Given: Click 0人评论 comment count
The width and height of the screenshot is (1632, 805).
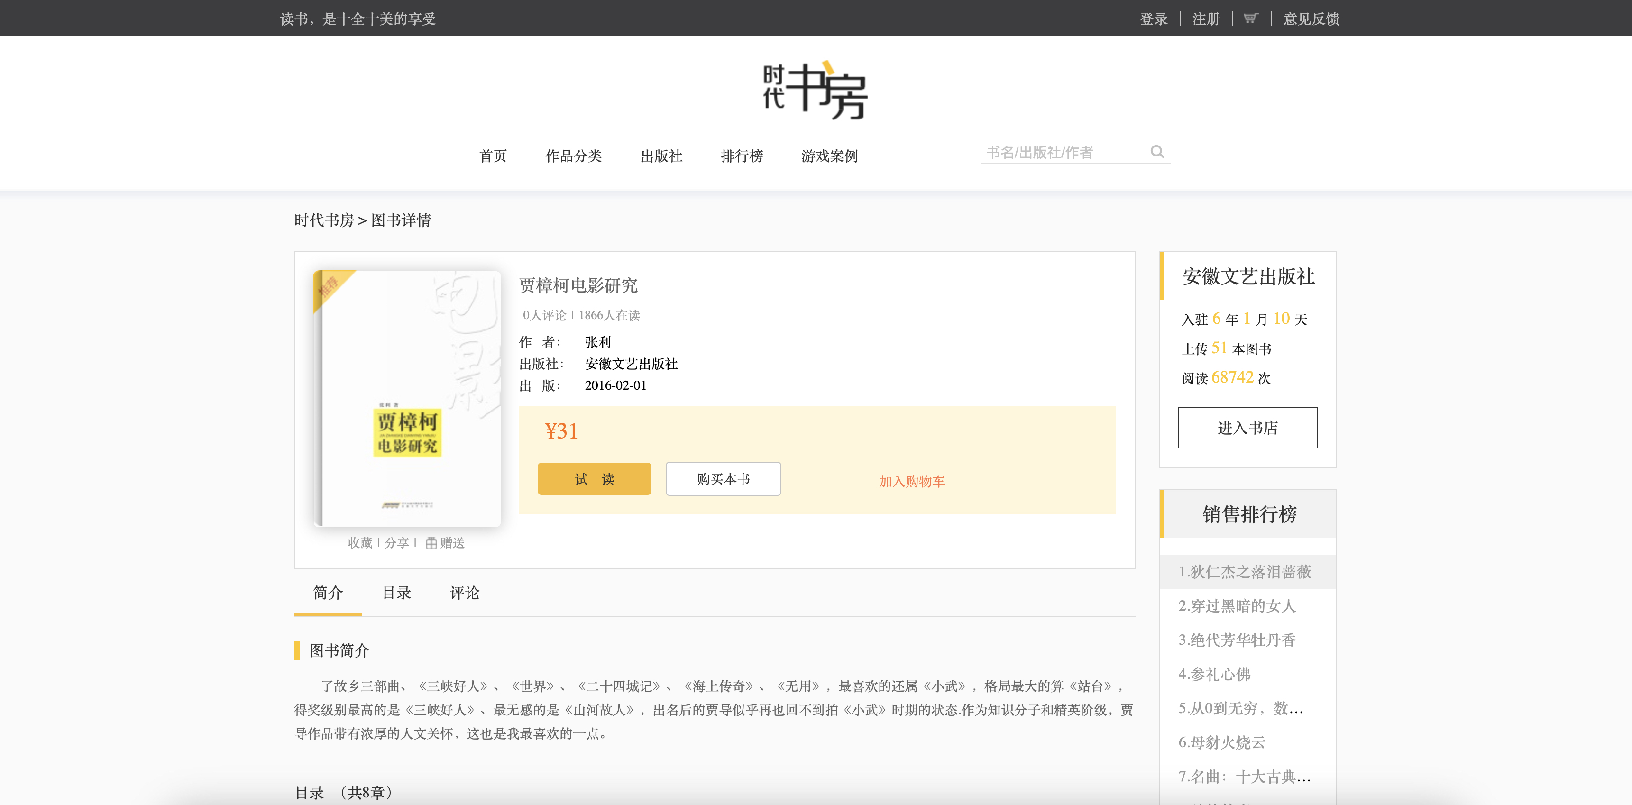Looking at the screenshot, I should [544, 315].
